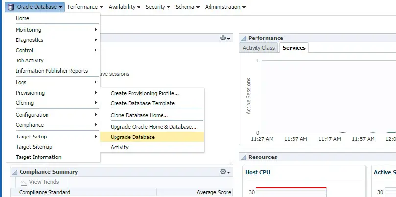Click the Active Sessions axis label
396x197 pixels.
[x=249, y=96]
